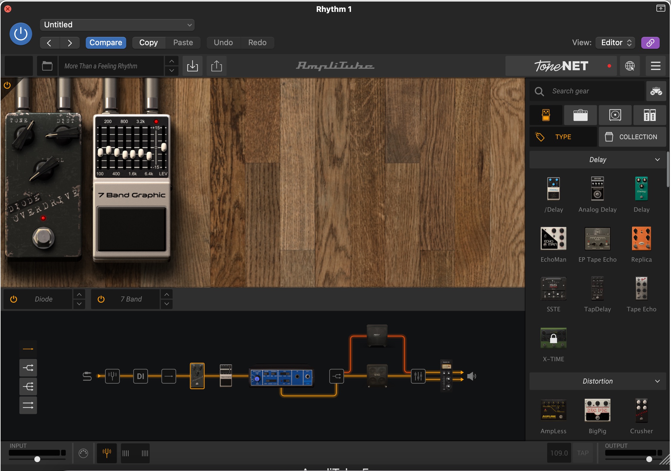Click the Redo button
The image size is (671, 471).
click(257, 43)
